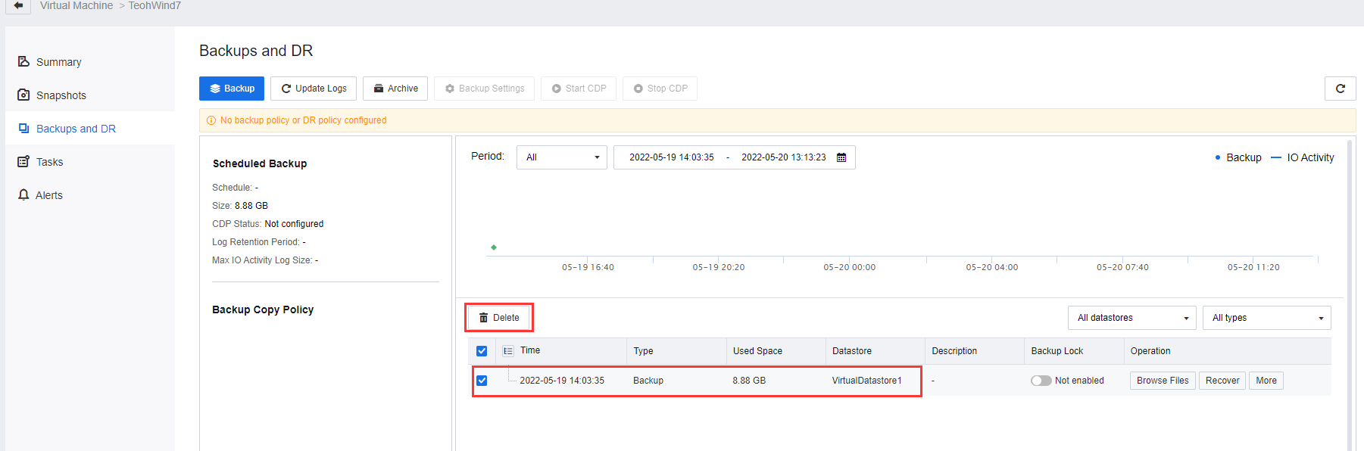1364x451 pixels.
Task: Expand the All types filter dropdown
Action: coord(1266,318)
